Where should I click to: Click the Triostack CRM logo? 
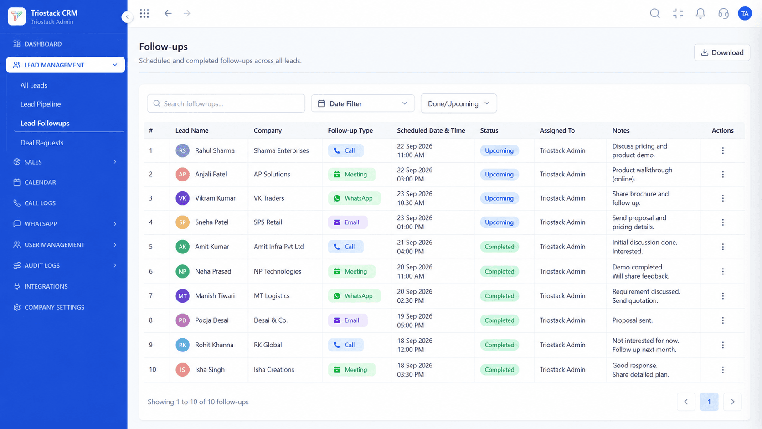click(x=17, y=16)
